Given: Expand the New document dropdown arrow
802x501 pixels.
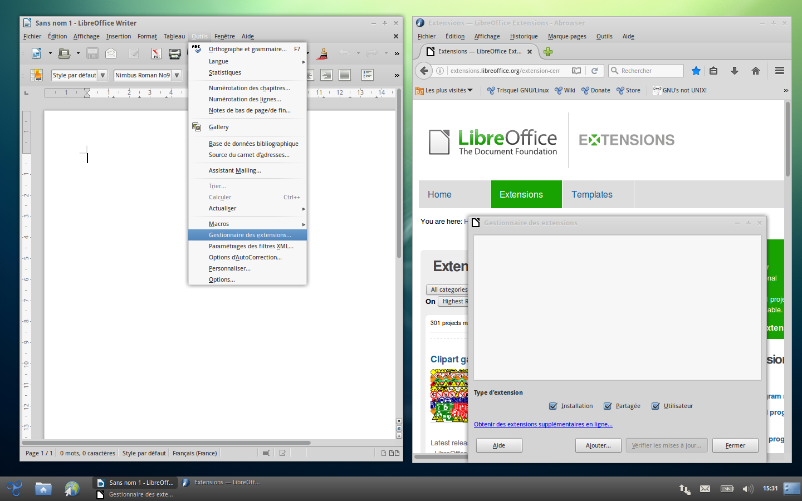Looking at the screenshot, I should [50, 53].
